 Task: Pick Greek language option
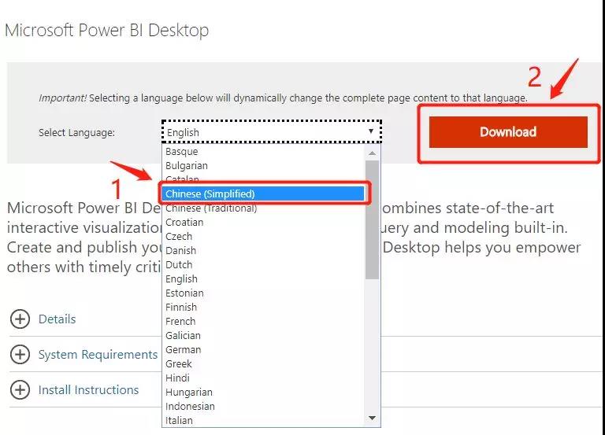pyautogui.click(x=264, y=363)
